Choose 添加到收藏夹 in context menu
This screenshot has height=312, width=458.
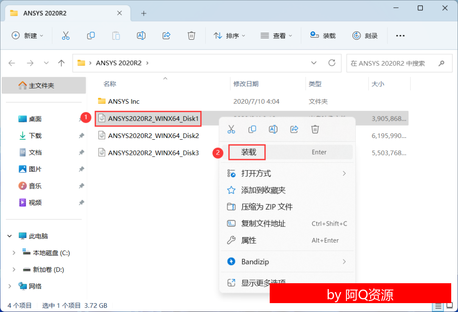pos(287,190)
